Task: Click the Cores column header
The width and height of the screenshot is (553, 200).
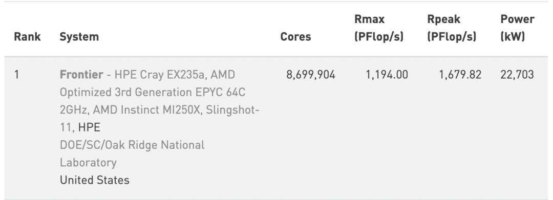Action: coord(295,37)
